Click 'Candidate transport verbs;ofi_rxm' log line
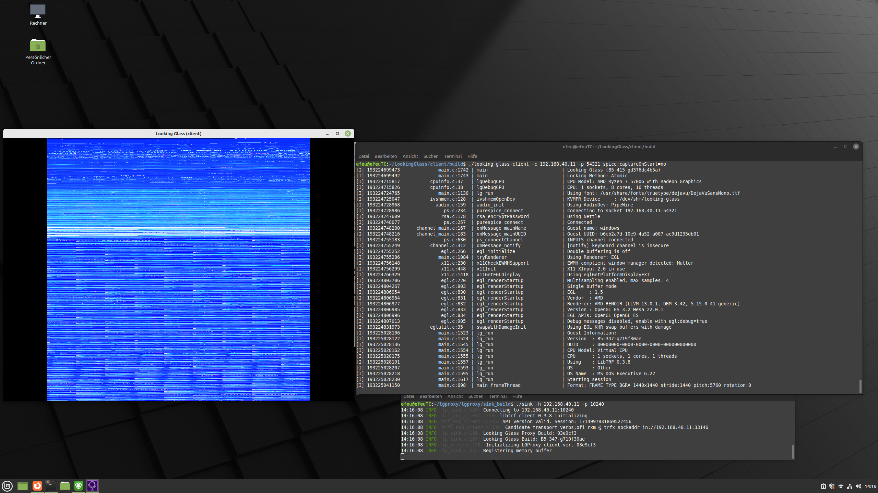 click(x=606, y=427)
